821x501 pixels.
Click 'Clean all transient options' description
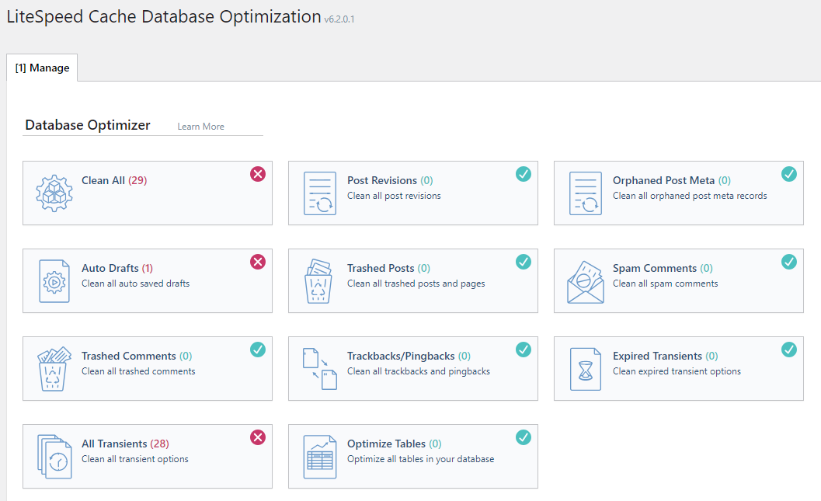click(x=135, y=459)
